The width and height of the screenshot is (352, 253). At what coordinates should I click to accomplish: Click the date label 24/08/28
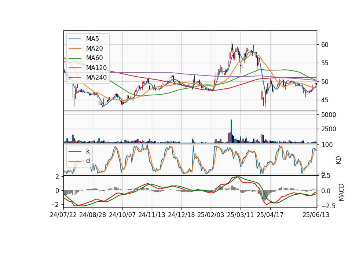pyautogui.click(x=93, y=215)
